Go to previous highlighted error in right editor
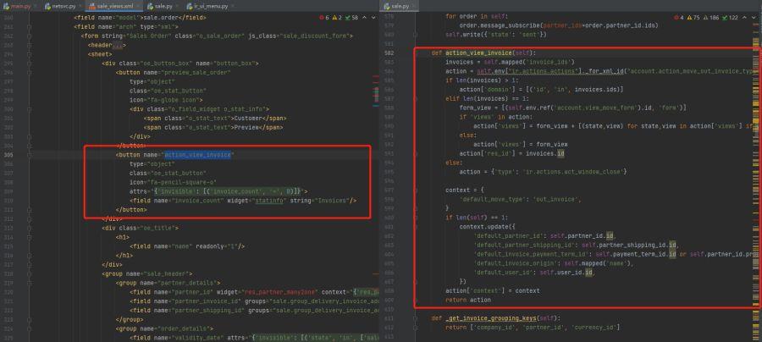 pos(744,18)
